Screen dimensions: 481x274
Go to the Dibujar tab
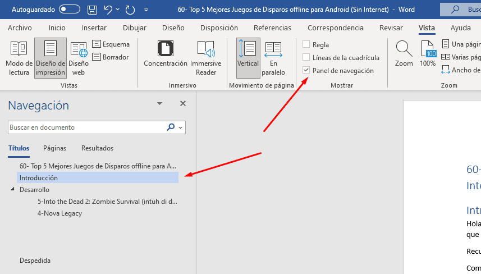coord(135,28)
